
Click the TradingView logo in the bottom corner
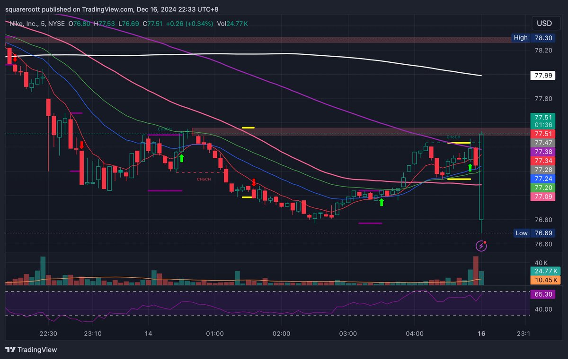point(31,350)
